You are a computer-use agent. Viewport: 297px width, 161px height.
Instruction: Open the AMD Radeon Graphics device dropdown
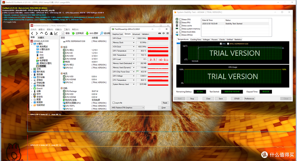click(x=128, y=108)
